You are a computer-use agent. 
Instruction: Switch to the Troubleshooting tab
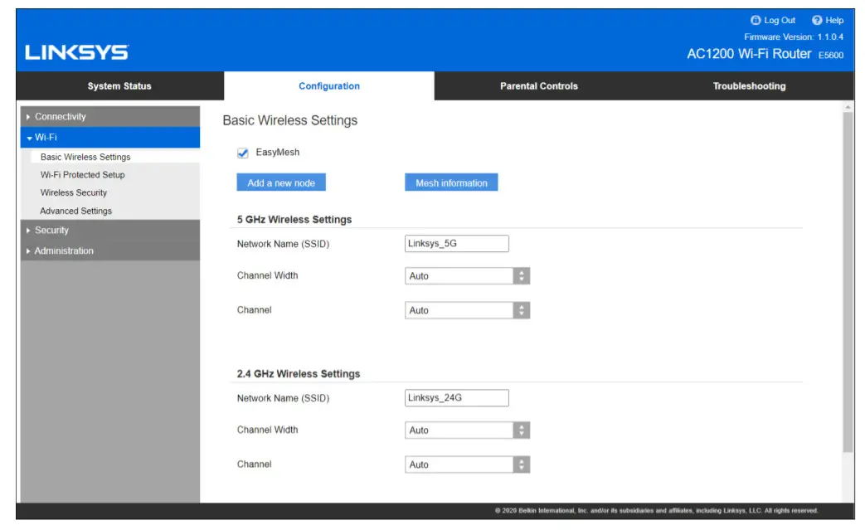[x=749, y=86]
